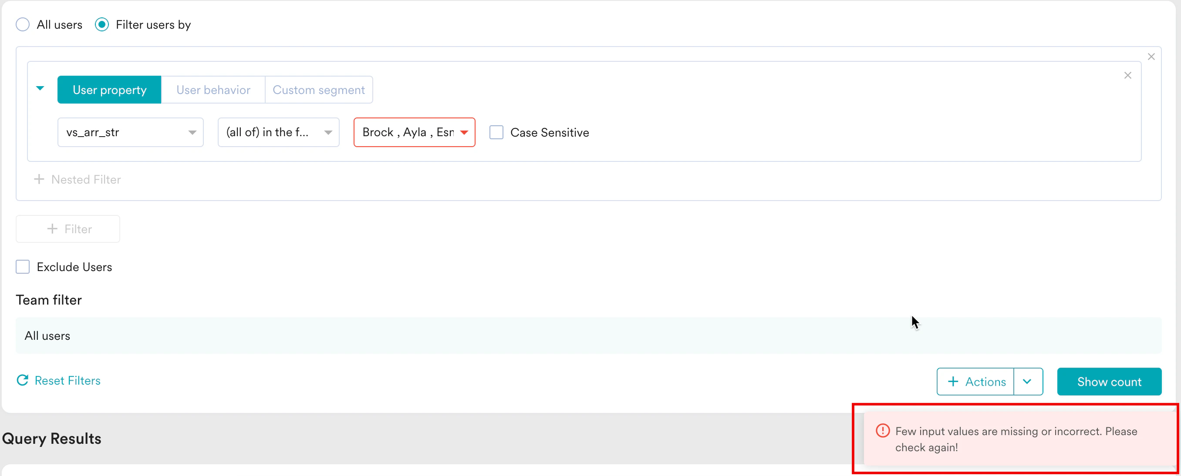Remove the inner filter row with X

click(x=1127, y=76)
